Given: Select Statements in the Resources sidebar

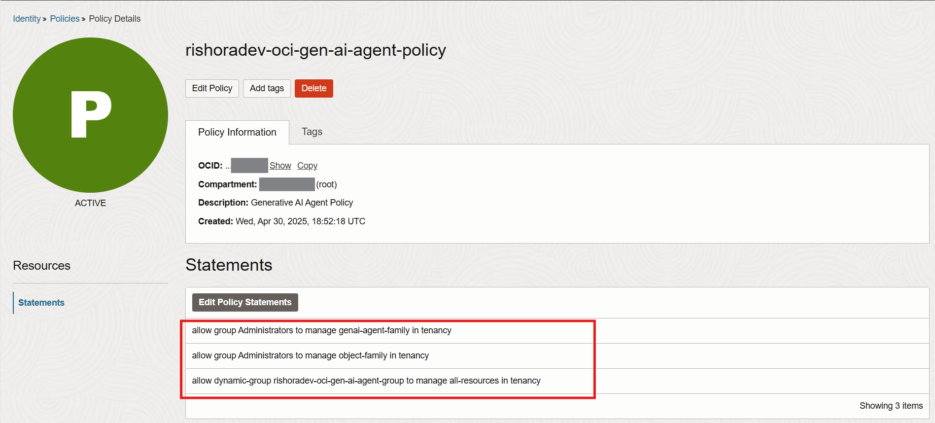Looking at the screenshot, I should pyautogui.click(x=41, y=302).
